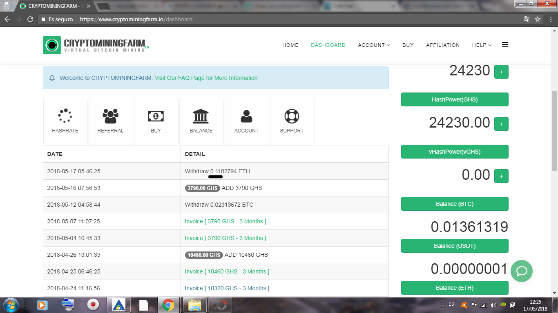
Task: Click the date 2018-05-17 05:46:25
Action: (74, 171)
